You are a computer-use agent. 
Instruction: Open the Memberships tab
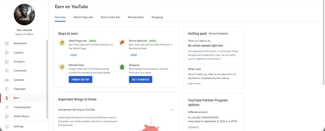(136, 17)
